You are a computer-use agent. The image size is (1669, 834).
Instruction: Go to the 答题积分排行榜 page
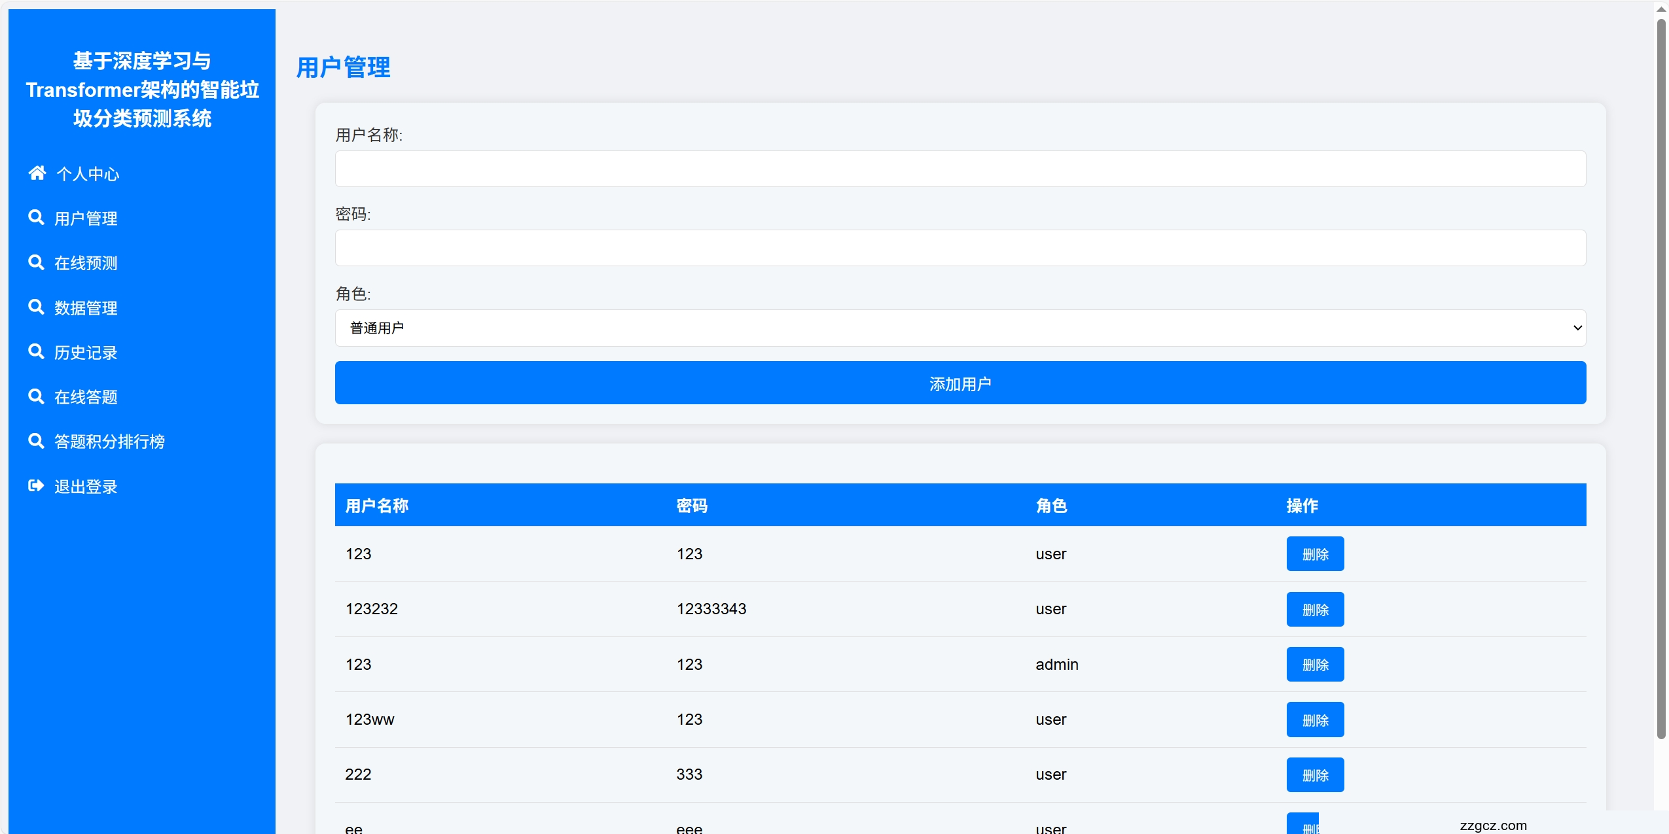tap(109, 442)
